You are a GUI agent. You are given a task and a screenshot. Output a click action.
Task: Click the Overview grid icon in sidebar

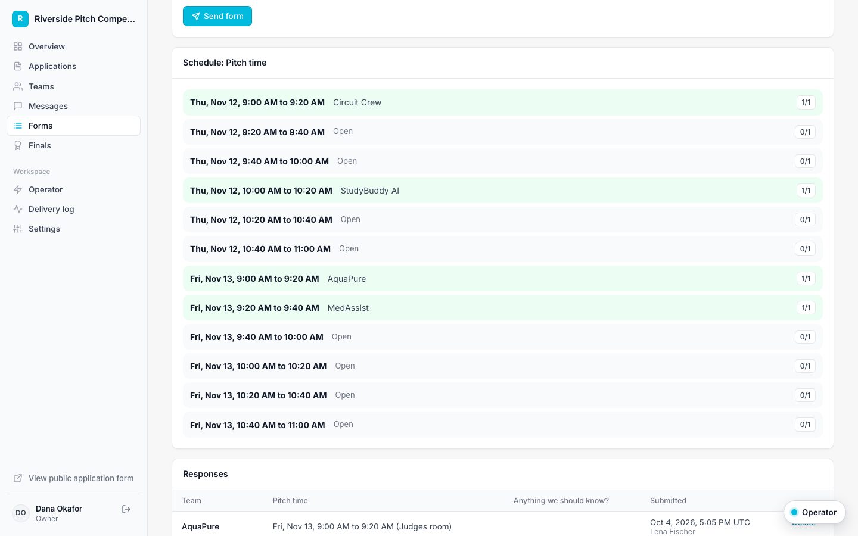[18, 46]
